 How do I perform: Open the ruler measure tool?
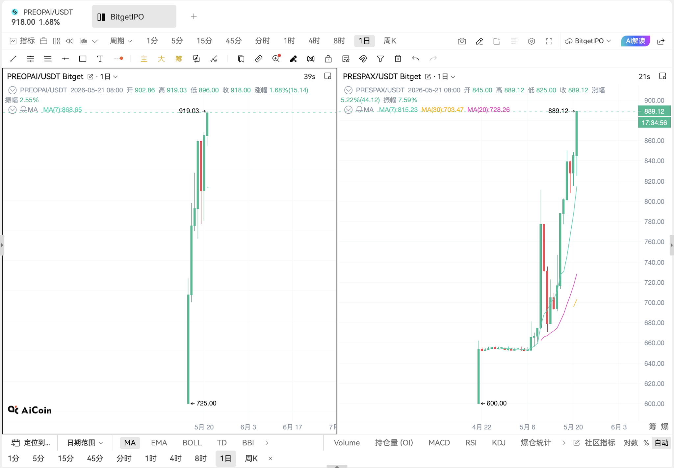click(x=259, y=59)
